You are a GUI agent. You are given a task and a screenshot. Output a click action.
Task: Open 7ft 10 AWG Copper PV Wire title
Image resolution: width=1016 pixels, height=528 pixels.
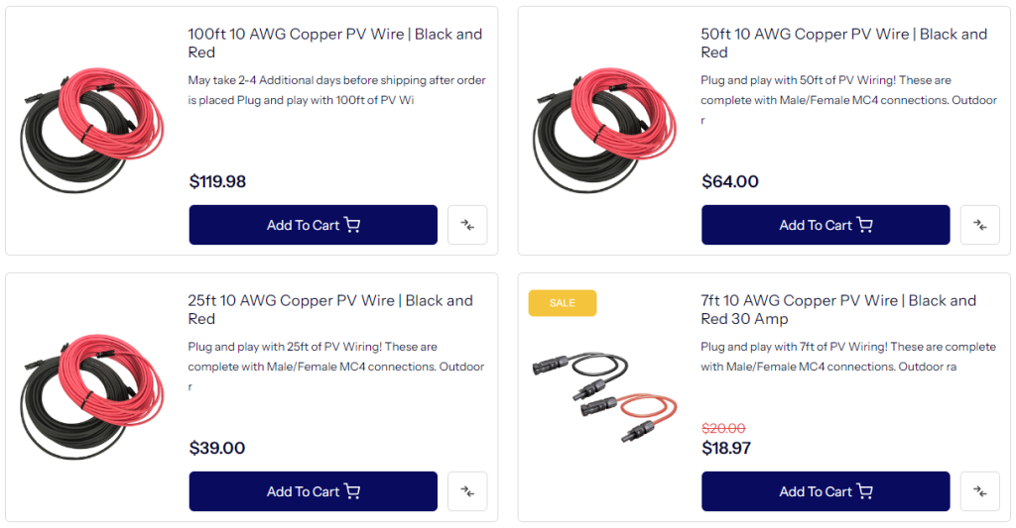(x=838, y=309)
